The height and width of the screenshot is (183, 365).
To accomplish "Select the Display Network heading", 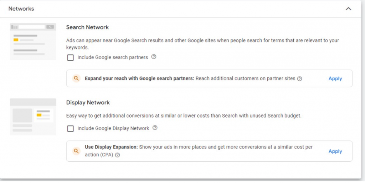I will 88,103.
